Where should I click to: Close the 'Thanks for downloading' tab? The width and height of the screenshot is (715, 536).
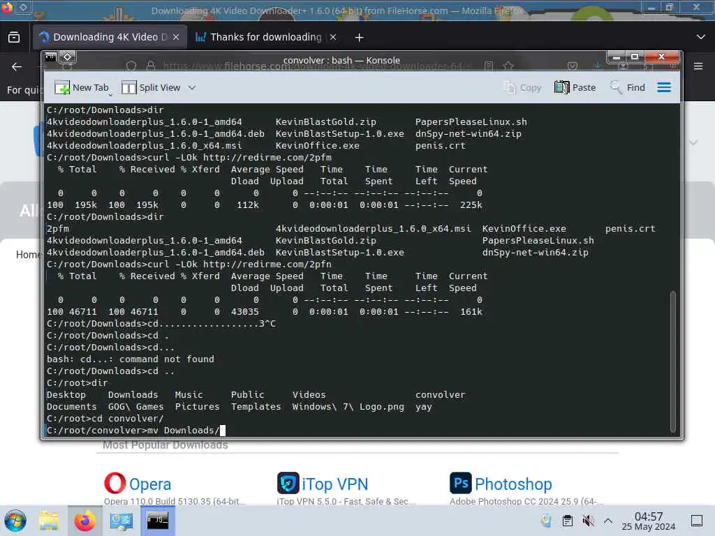(x=333, y=38)
